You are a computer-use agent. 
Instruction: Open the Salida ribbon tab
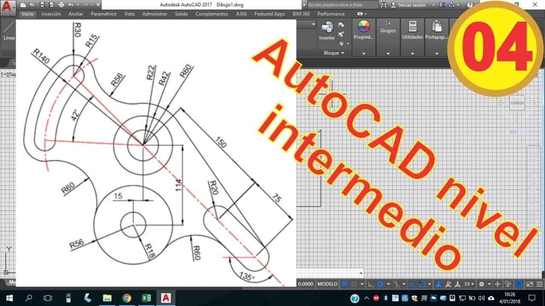(181, 14)
